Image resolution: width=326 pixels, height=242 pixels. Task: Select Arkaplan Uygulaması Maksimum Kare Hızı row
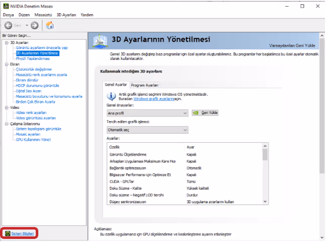185,161
